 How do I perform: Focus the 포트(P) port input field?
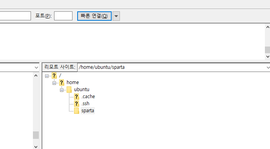click(63, 16)
